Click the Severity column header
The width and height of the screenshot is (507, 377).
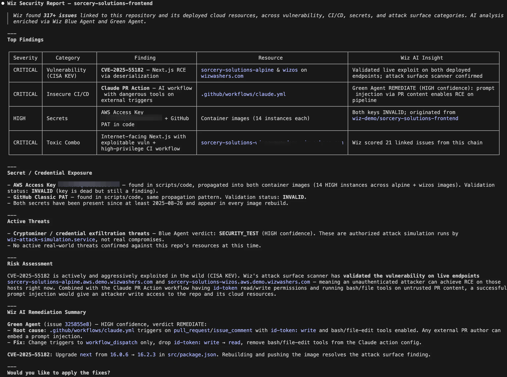[25, 58]
